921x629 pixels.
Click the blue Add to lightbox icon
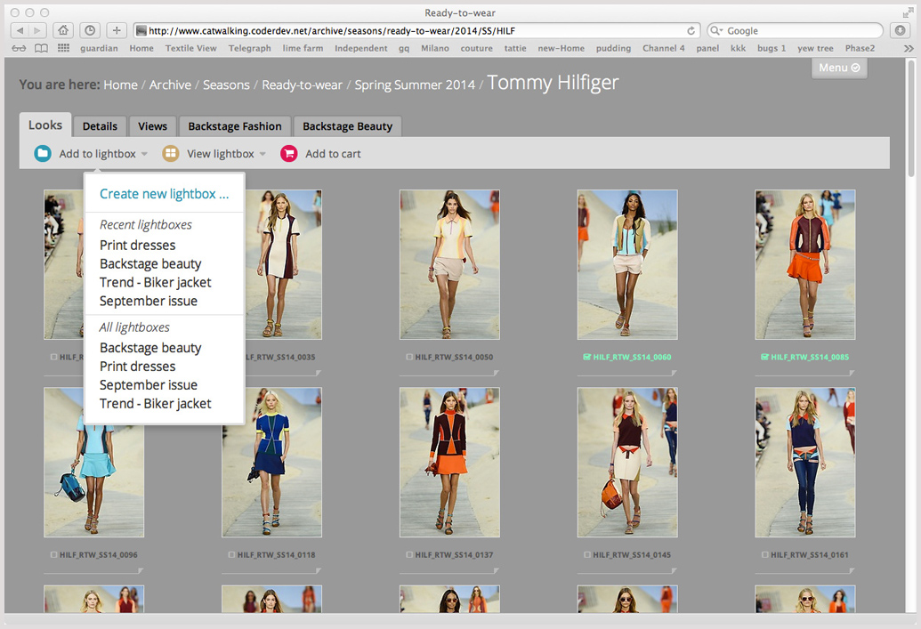coord(43,154)
